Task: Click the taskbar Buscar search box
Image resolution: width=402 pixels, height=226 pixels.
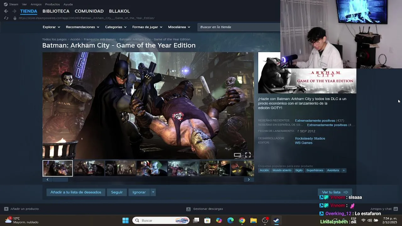Action: pyautogui.click(x=161, y=220)
